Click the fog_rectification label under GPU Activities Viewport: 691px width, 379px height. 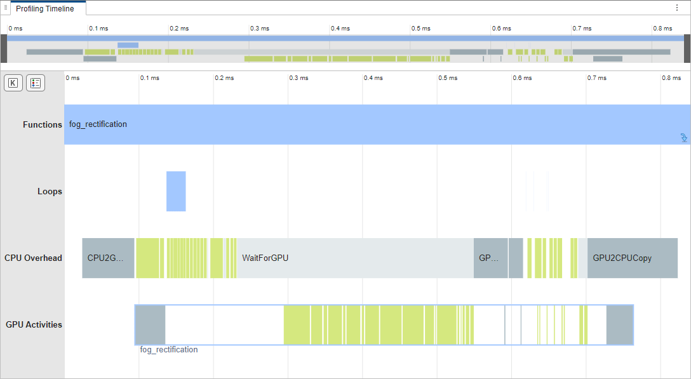pos(169,350)
